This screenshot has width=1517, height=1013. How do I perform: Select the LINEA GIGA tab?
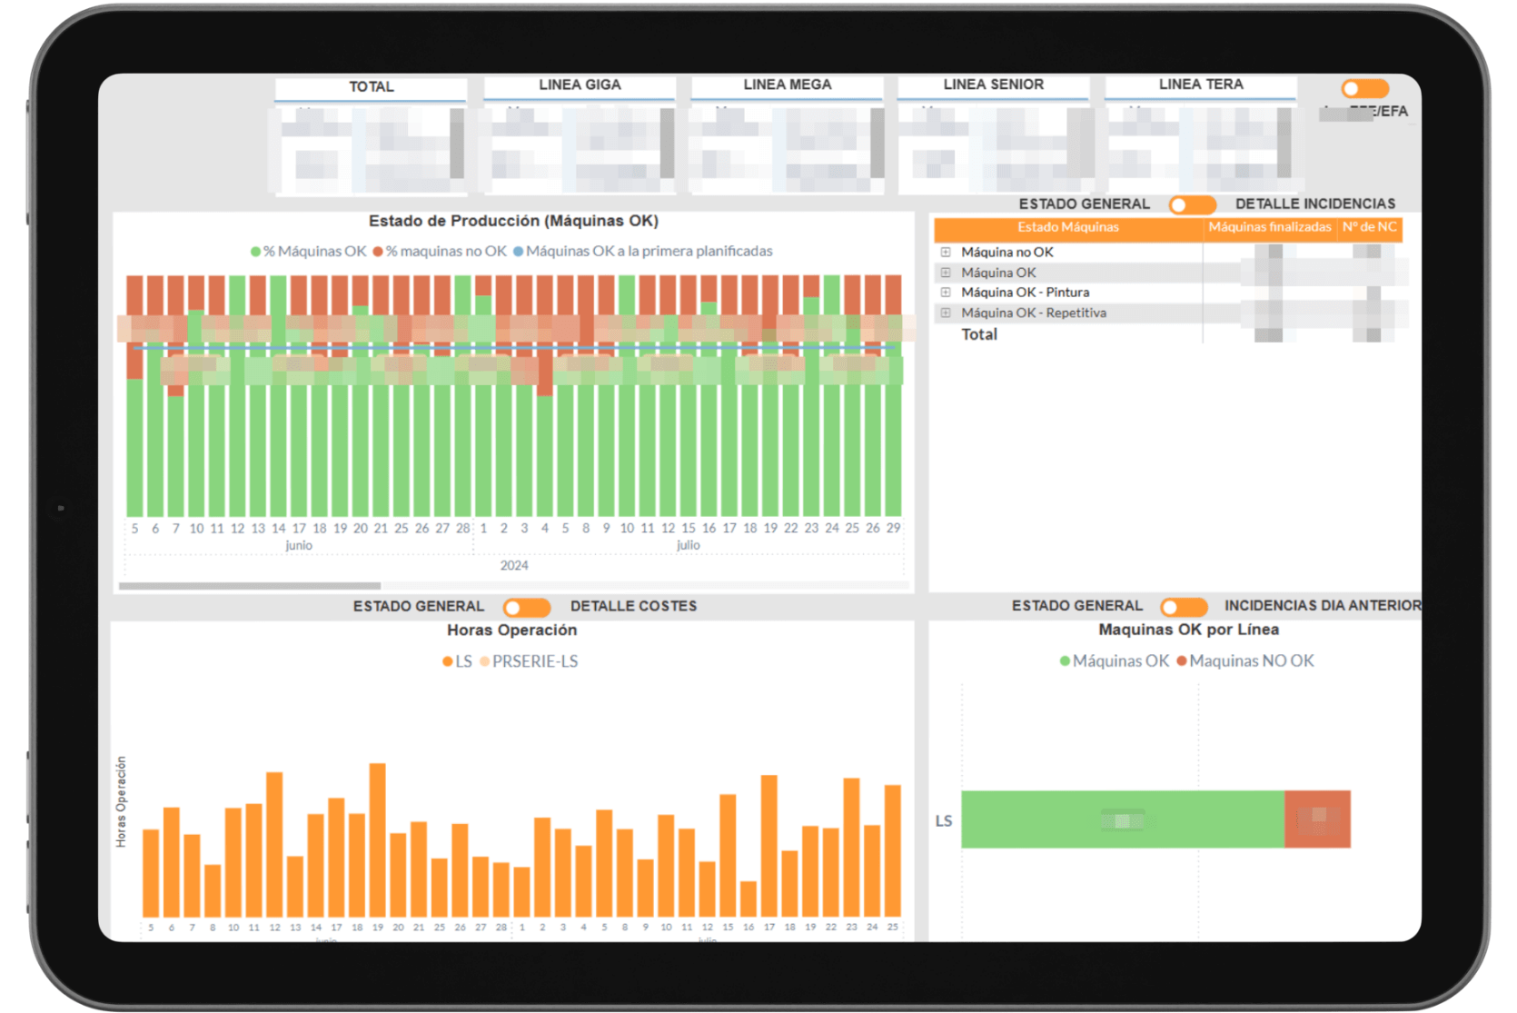[x=580, y=85]
